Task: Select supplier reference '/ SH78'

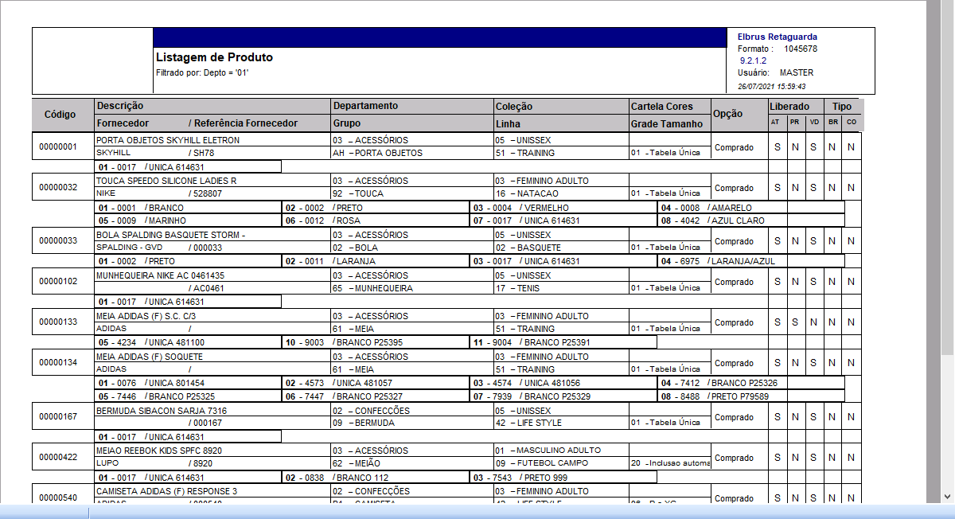Action: (x=201, y=153)
